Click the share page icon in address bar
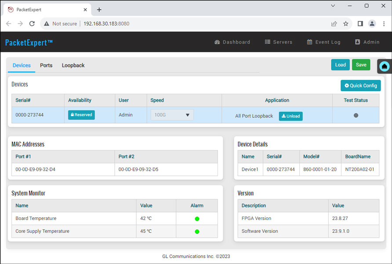The image size is (392, 264). 334,24
